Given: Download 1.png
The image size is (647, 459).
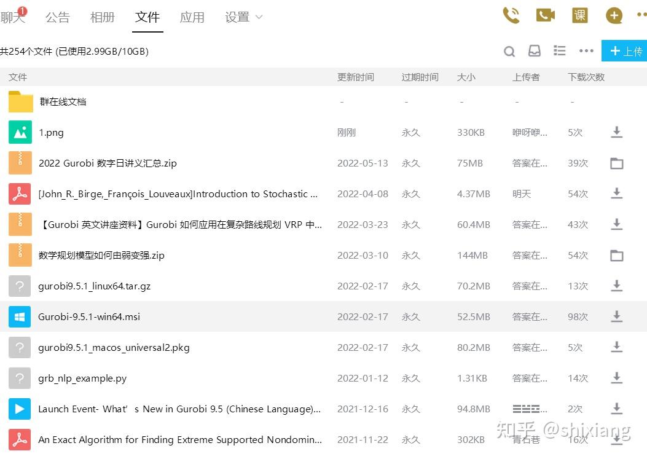Looking at the screenshot, I should pyautogui.click(x=616, y=133).
